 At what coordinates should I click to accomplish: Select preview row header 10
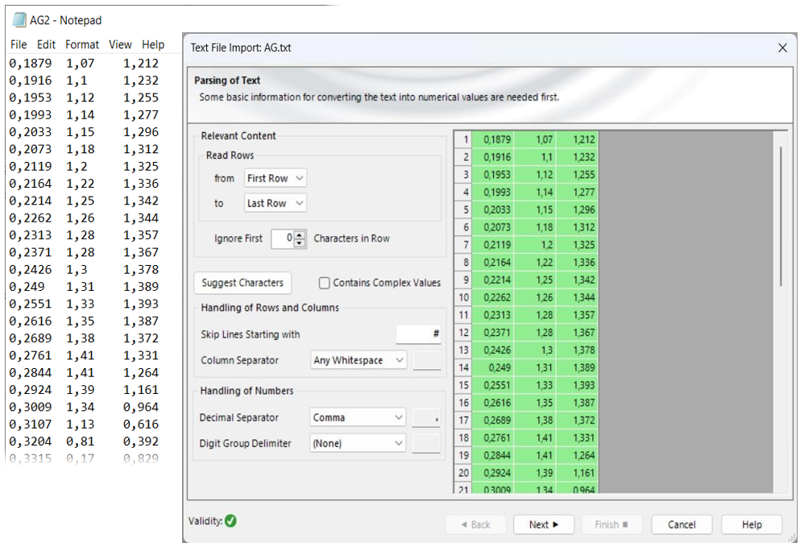[x=463, y=297]
